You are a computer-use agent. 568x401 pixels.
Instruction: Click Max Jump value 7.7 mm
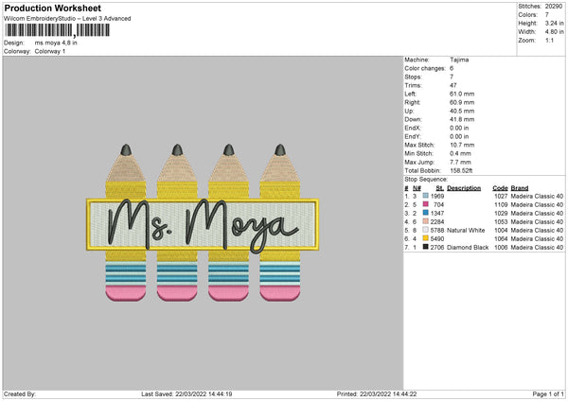point(460,162)
